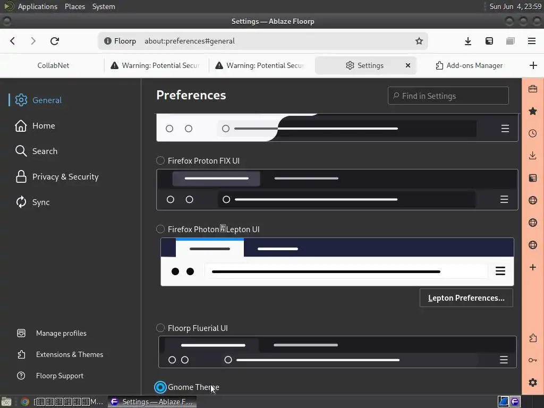
Task: Open third globe web panel in sidebar
Action: (533, 245)
